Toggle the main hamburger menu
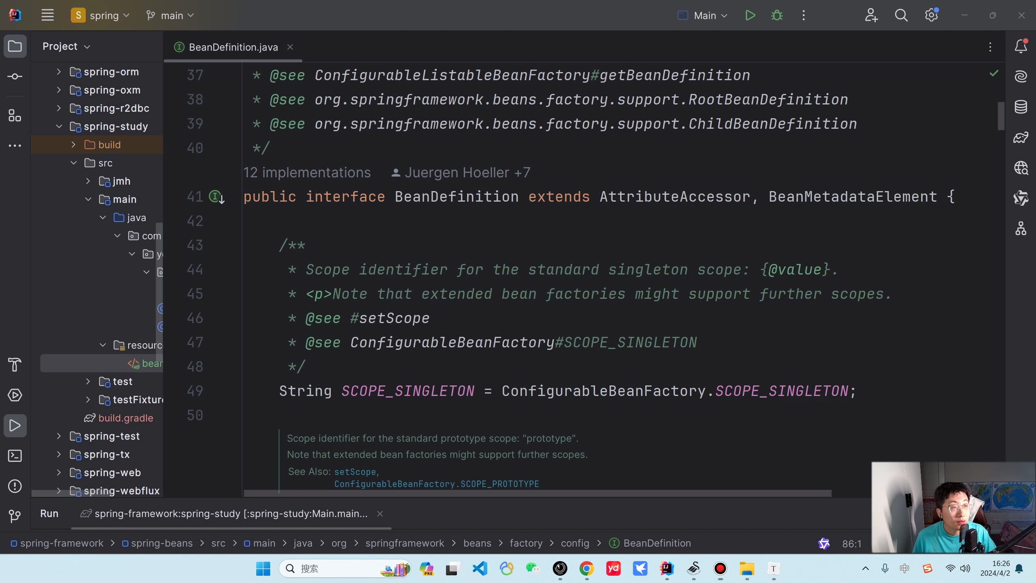Viewport: 1036px width, 583px height. pos(47,15)
